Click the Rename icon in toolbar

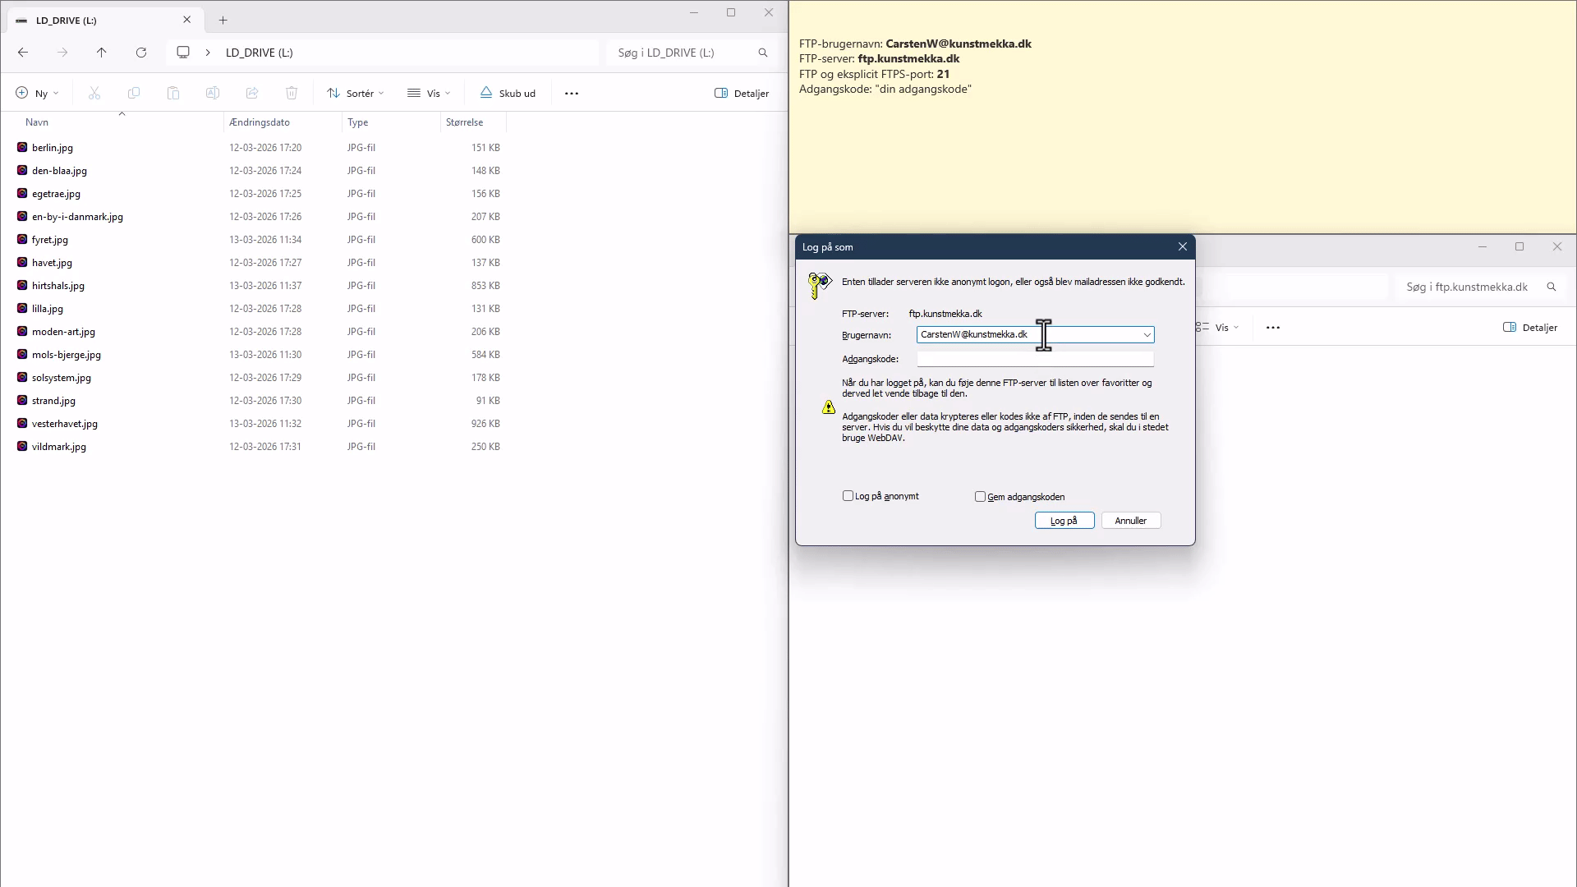pos(213,94)
